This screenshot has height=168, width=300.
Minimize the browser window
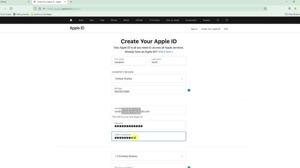[286, 2]
